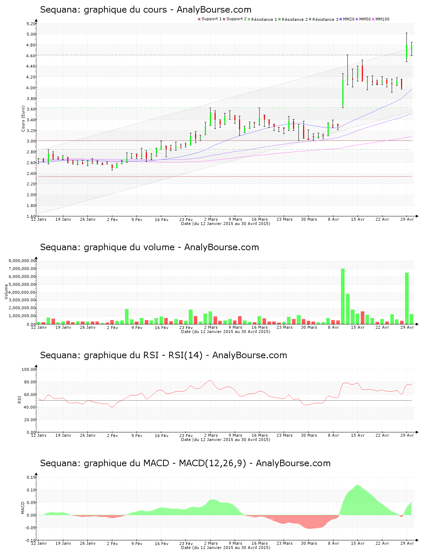Click the "Cours (Euro)" vertical axis label
The image size is (432, 558).
[x=23, y=118]
